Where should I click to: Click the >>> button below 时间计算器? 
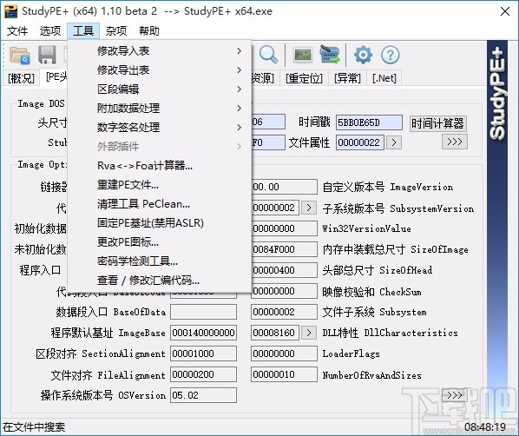click(x=455, y=142)
